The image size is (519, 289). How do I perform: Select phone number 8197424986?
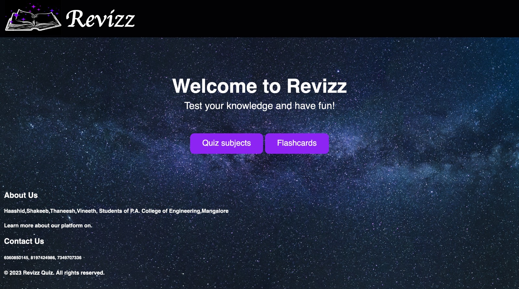tap(43, 258)
